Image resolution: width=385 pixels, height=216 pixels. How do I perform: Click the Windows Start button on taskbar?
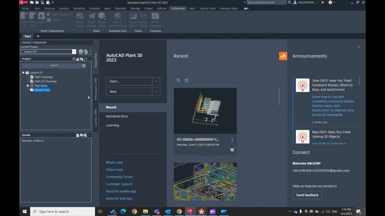point(25,211)
